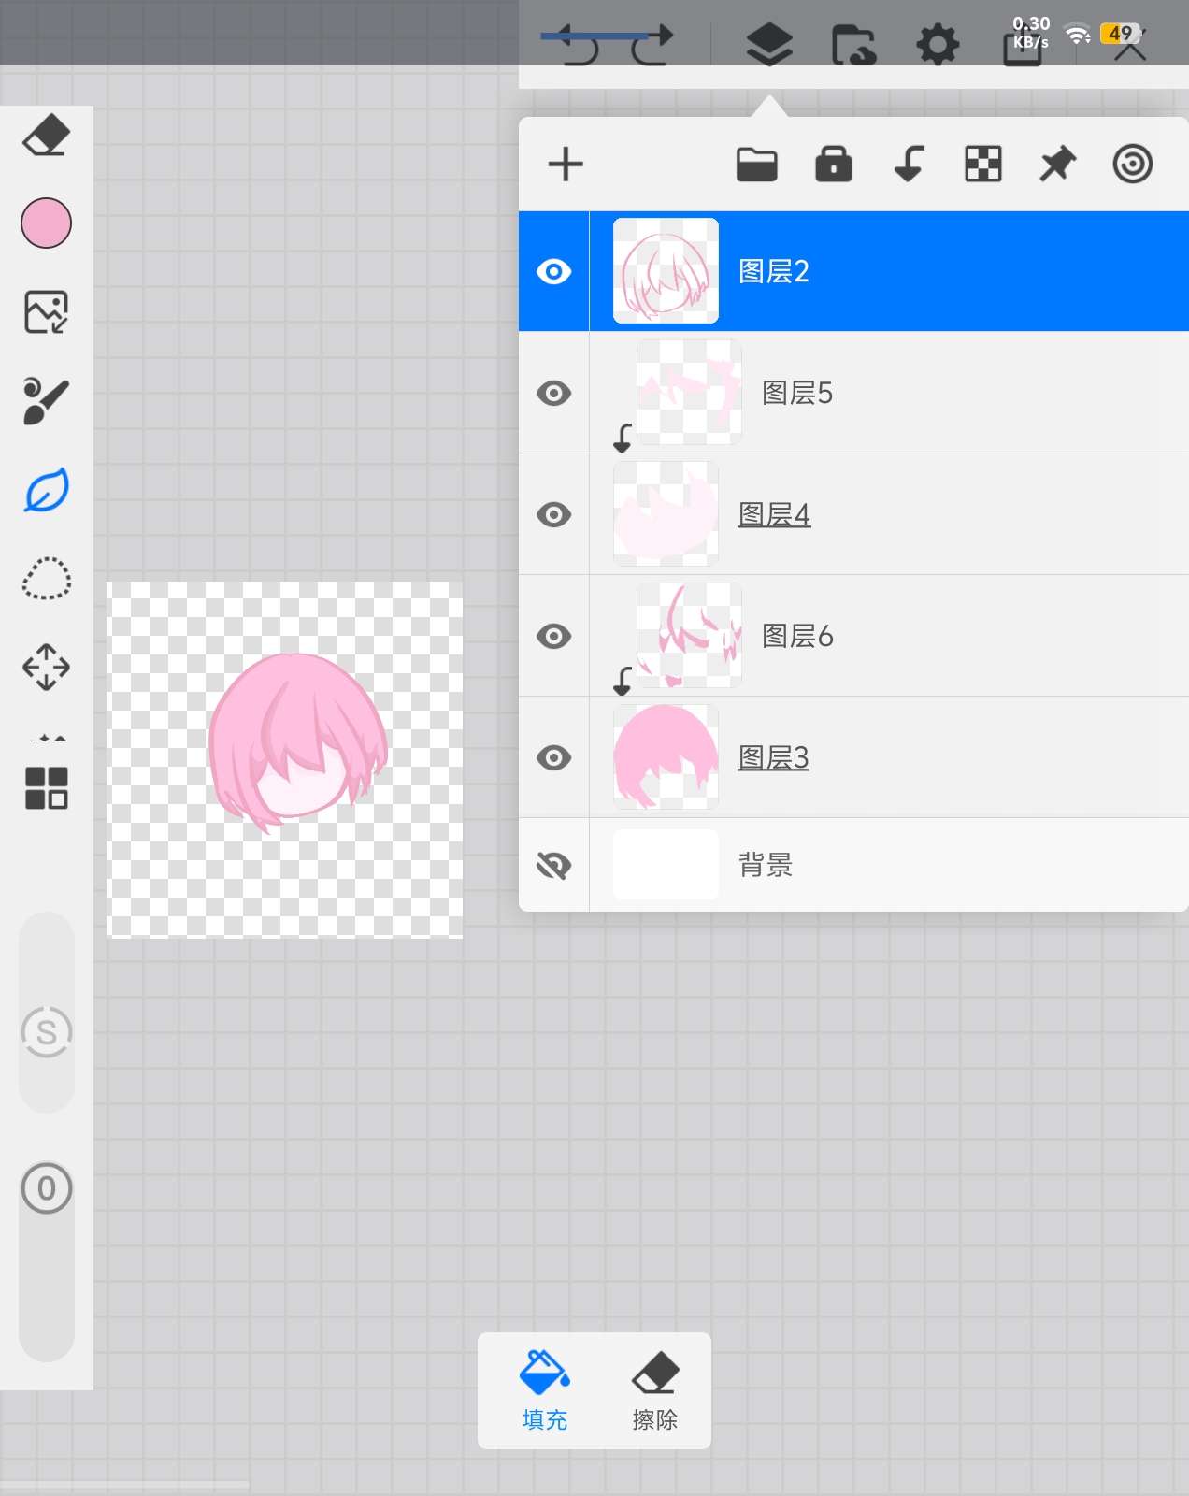This screenshot has height=1496, width=1189.
Task: Switch to 填充 fill mode
Action: point(545,1390)
